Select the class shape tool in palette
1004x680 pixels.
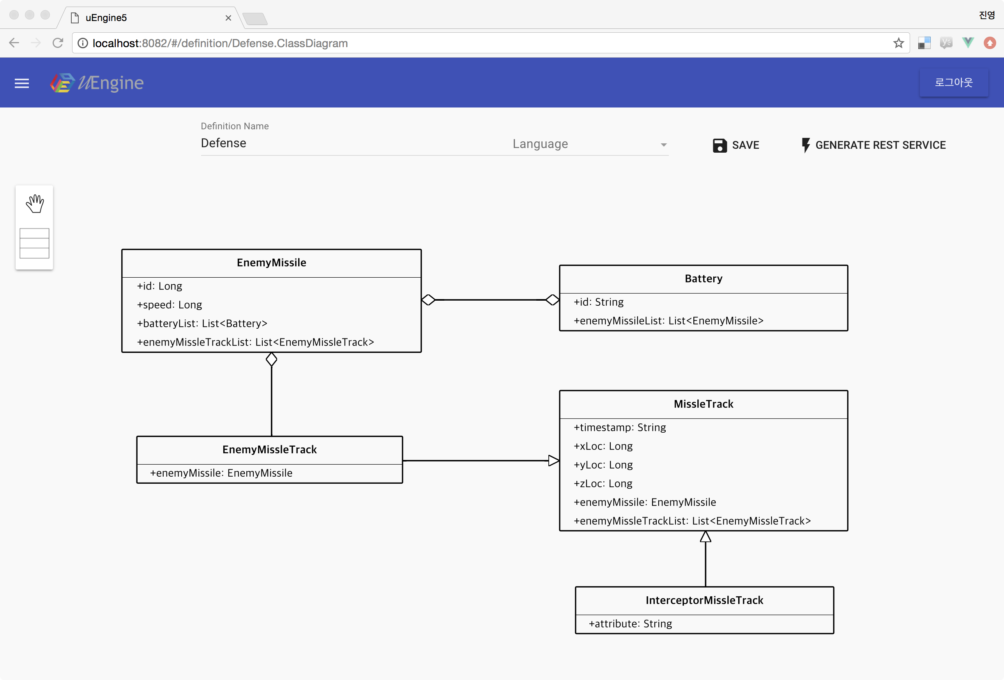coord(35,243)
